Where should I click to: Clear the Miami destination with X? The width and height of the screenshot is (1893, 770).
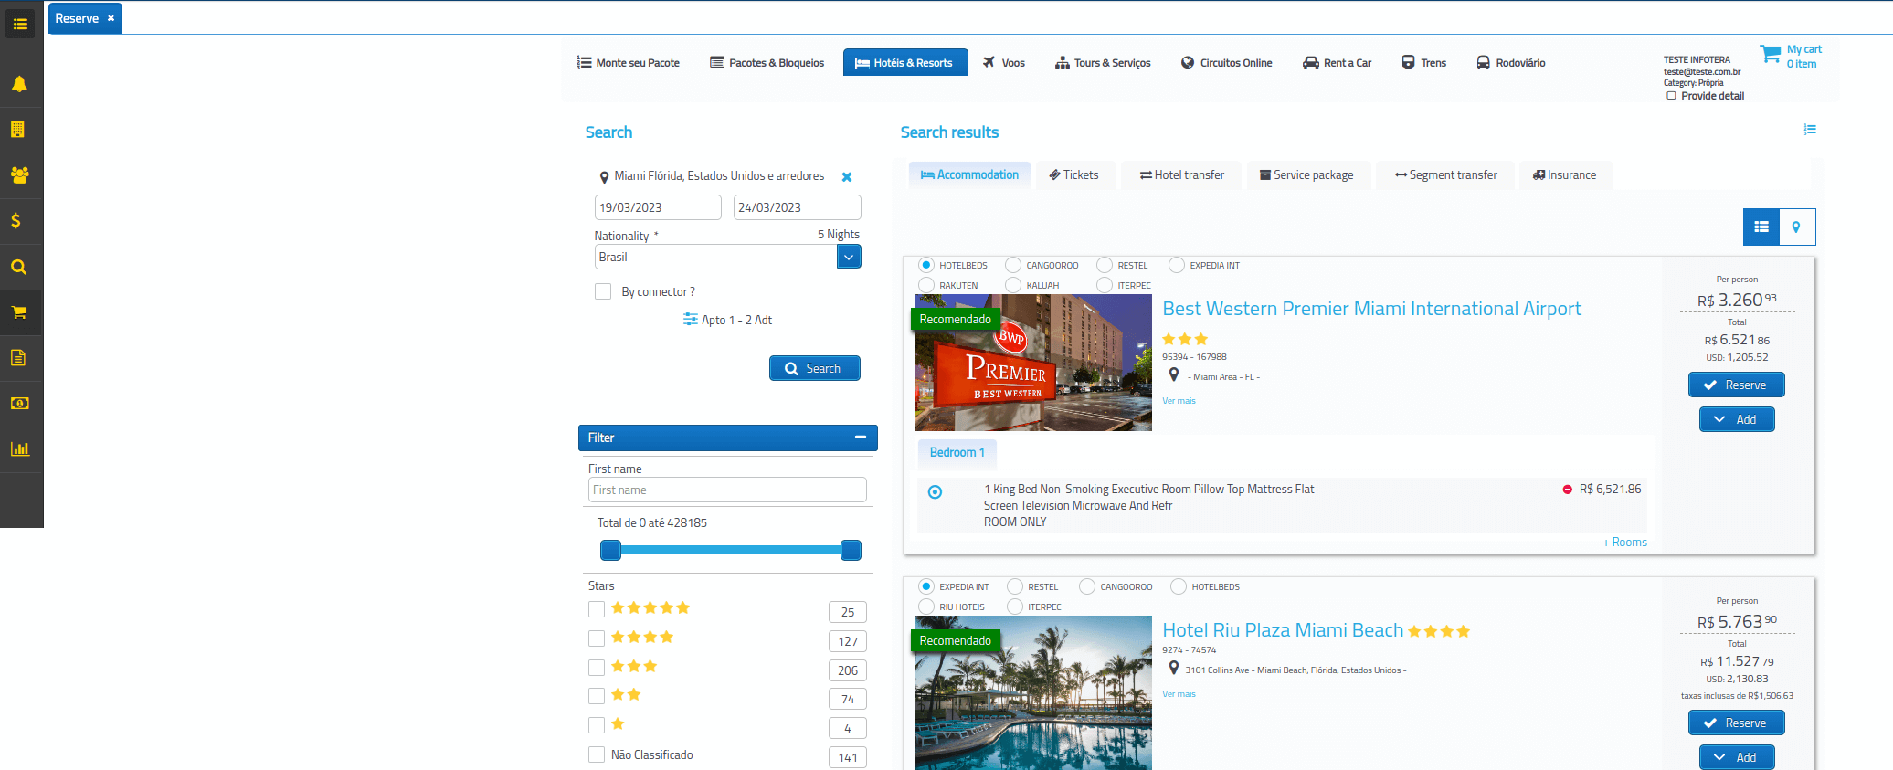pos(847,177)
